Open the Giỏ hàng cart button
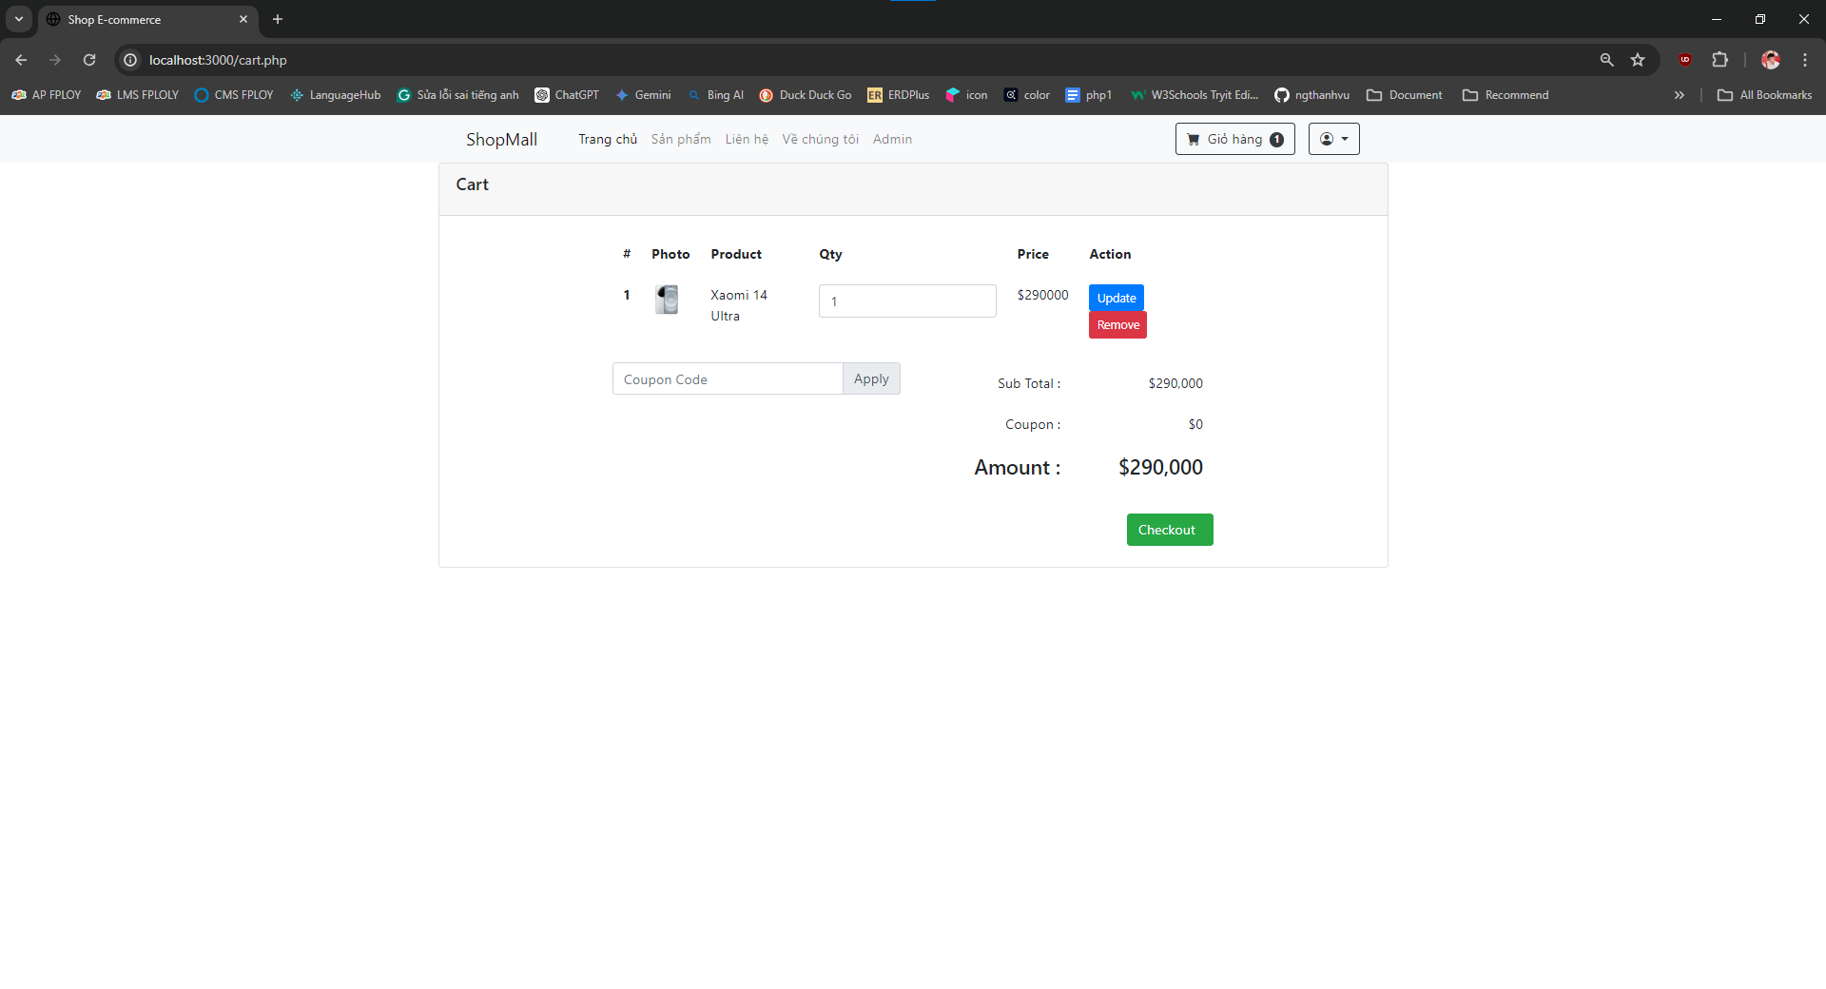Screen dimensions: 1826x989 point(1234,139)
